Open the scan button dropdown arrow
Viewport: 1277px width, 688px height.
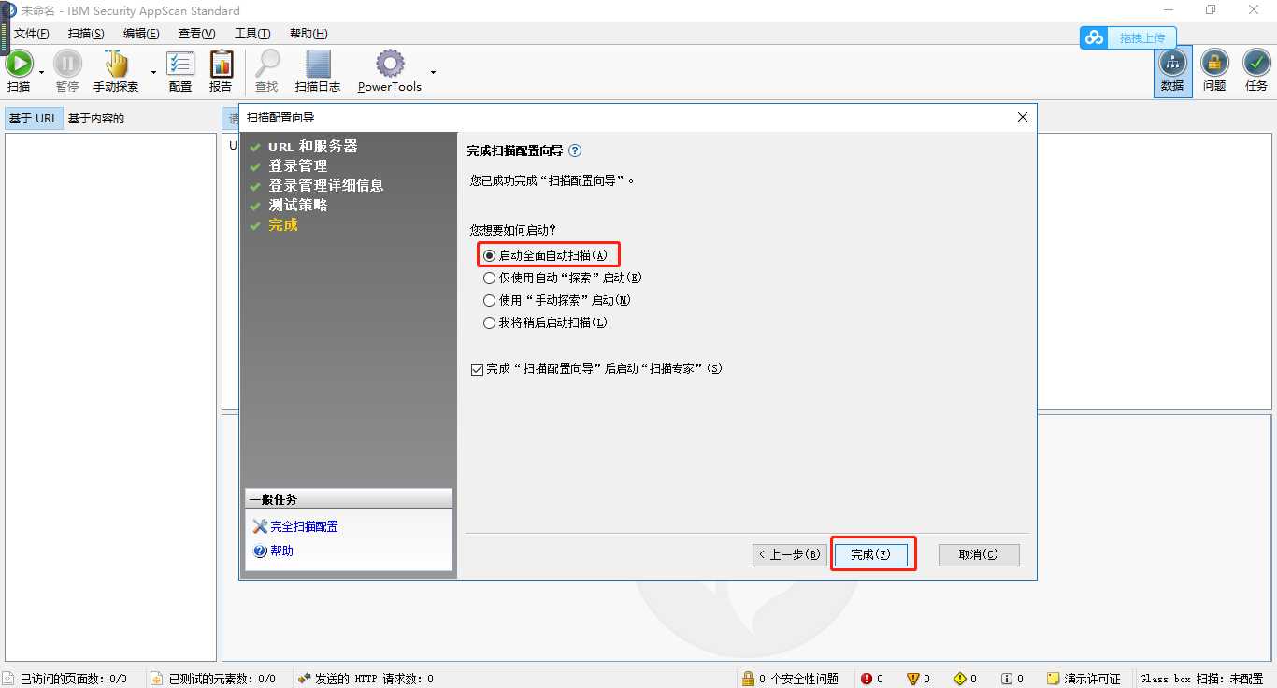tap(41, 72)
